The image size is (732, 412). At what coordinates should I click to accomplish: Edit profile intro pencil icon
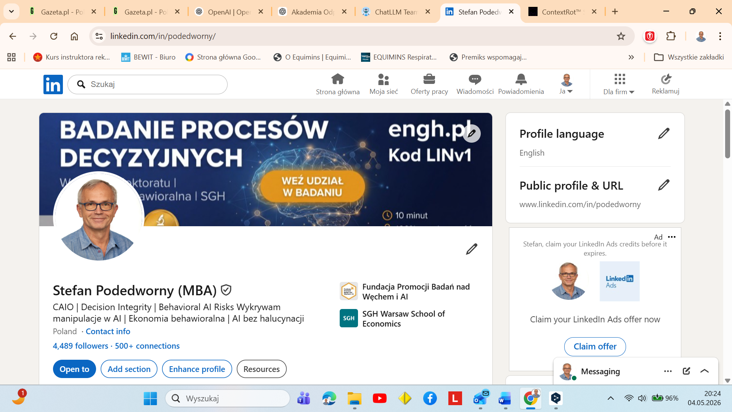pyautogui.click(x=472, y=249)
